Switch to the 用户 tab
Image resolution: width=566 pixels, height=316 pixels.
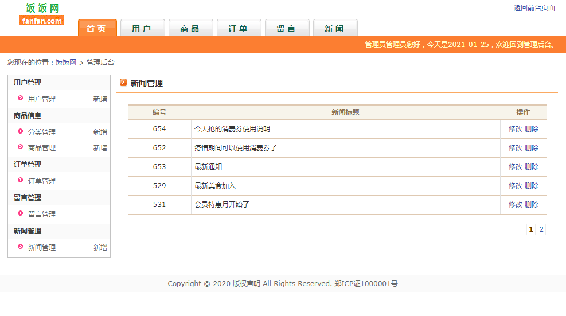click(x=143, y=28)
